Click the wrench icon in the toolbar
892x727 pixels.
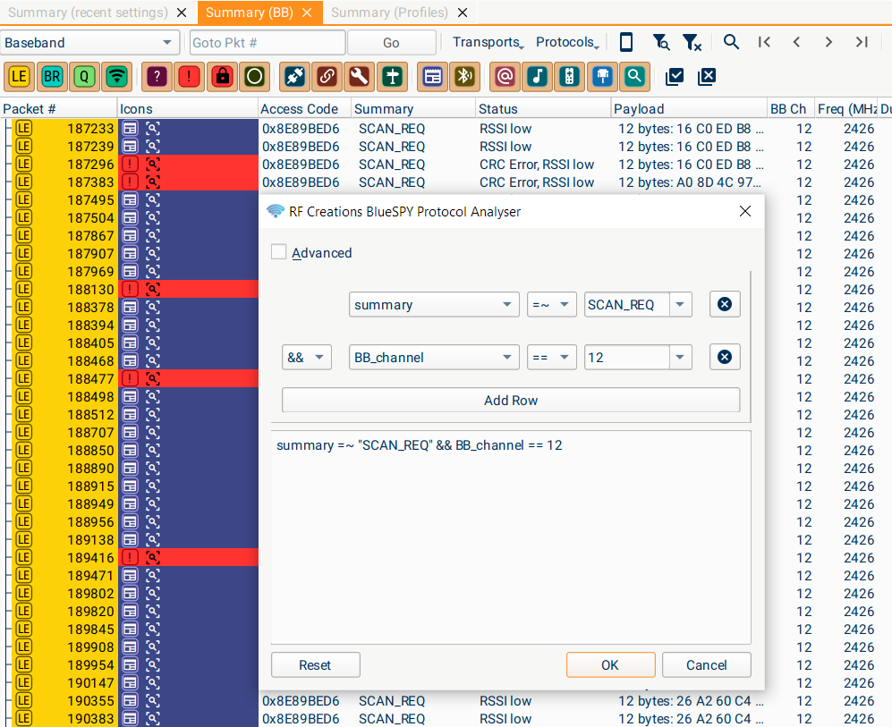[x=359, y=77]
